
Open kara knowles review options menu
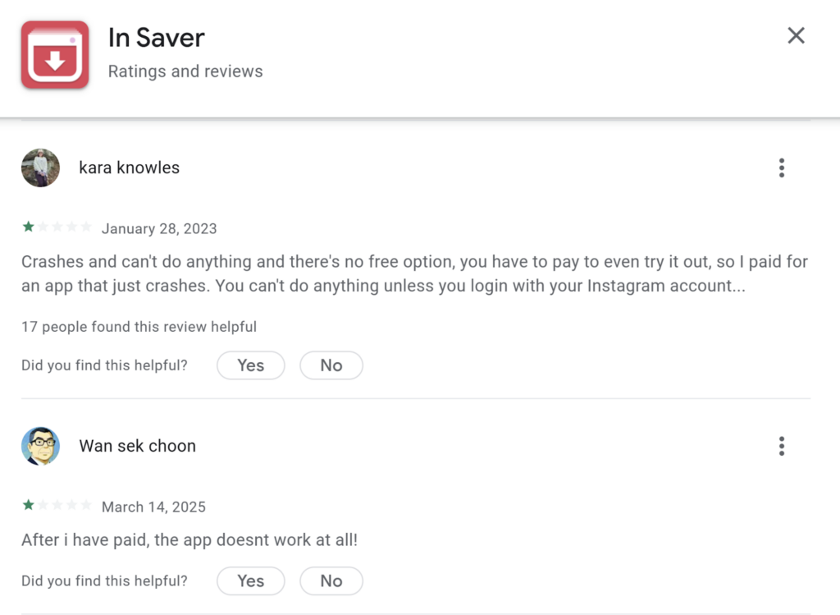pyautogui.click(x=782, y=168)
